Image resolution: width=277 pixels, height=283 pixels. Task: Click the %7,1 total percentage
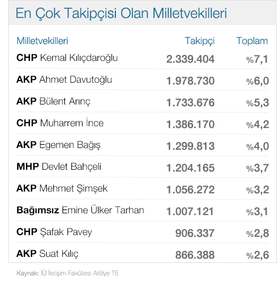(x=257, y=59)
